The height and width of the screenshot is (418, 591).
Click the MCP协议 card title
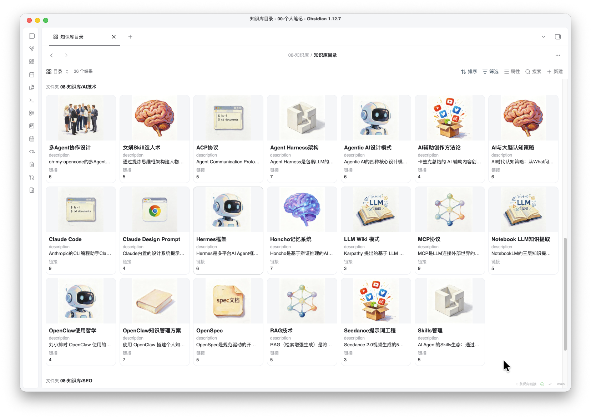429,239
